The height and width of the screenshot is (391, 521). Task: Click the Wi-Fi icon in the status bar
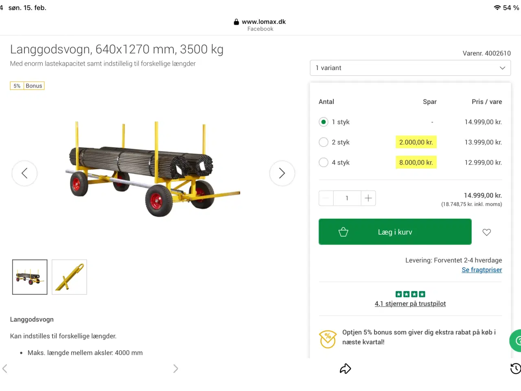(497, 7)
